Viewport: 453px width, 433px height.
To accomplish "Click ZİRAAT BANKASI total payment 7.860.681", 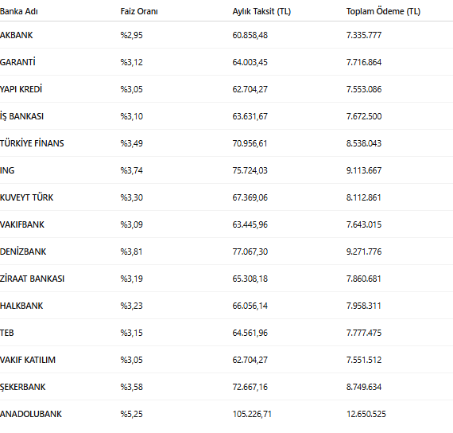I will click(x=363, y=279).
